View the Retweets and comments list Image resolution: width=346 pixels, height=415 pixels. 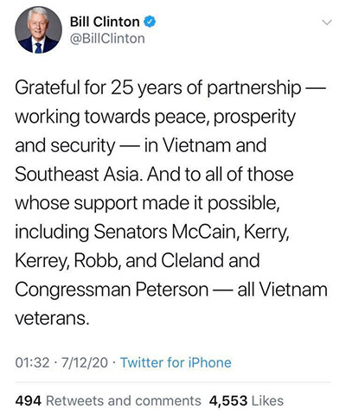[x=124, y=401]
